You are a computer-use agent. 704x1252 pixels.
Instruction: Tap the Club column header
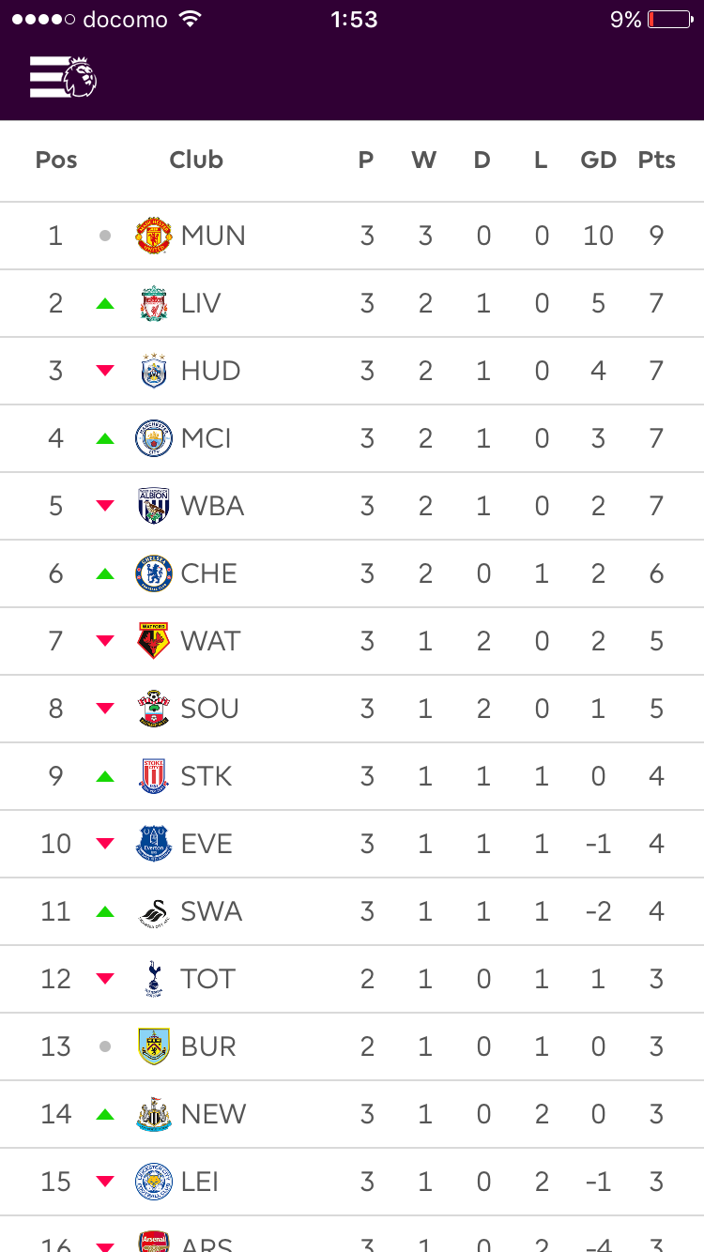(x=196, y=160)
